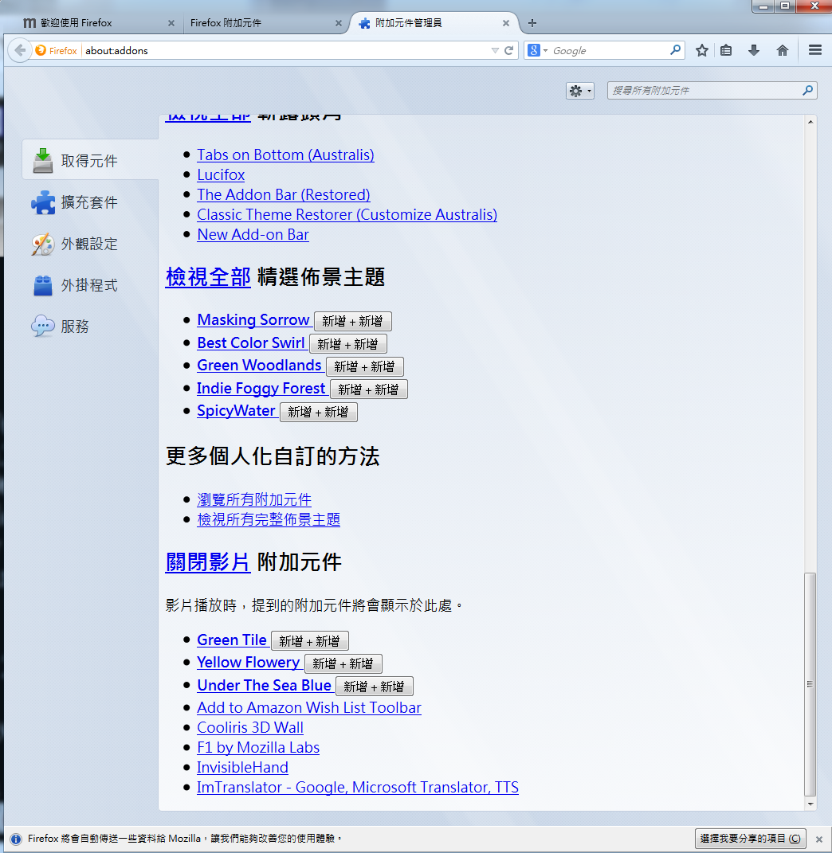Open a new tab with the plus button
Viewport: 832px width, 853px height.
[x=532, y=23]
